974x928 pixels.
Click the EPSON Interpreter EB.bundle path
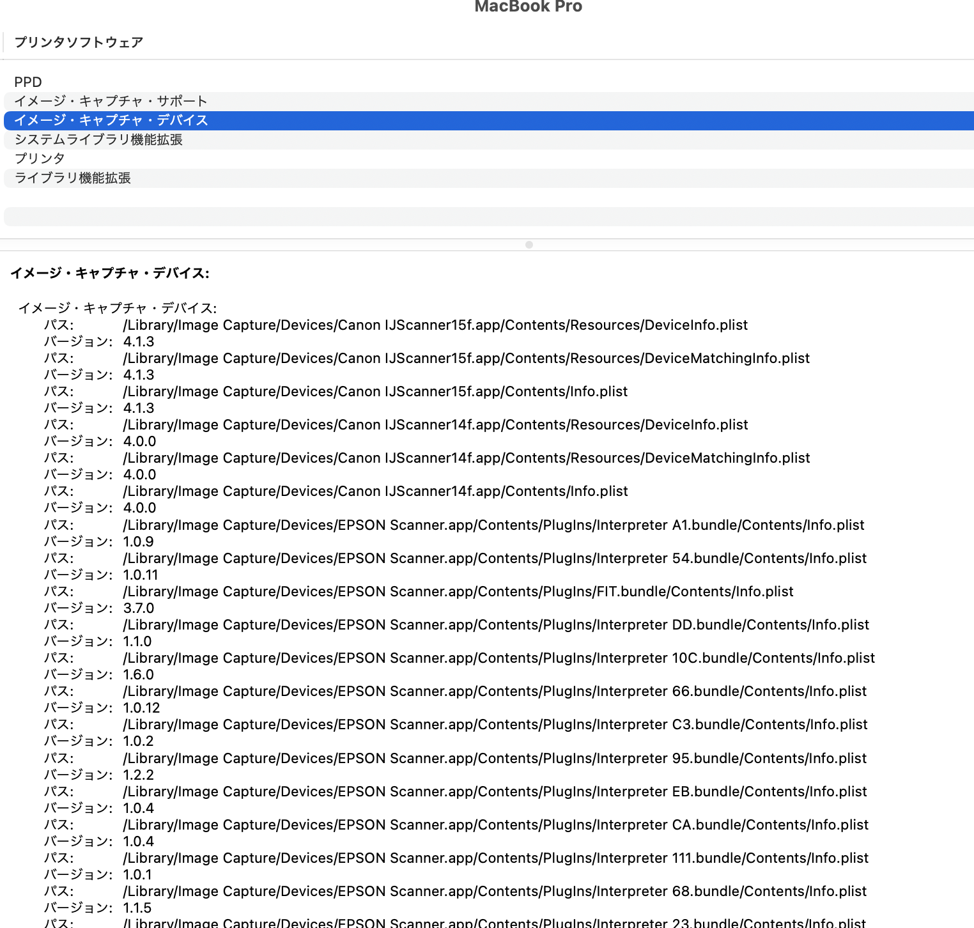[495, 792]
